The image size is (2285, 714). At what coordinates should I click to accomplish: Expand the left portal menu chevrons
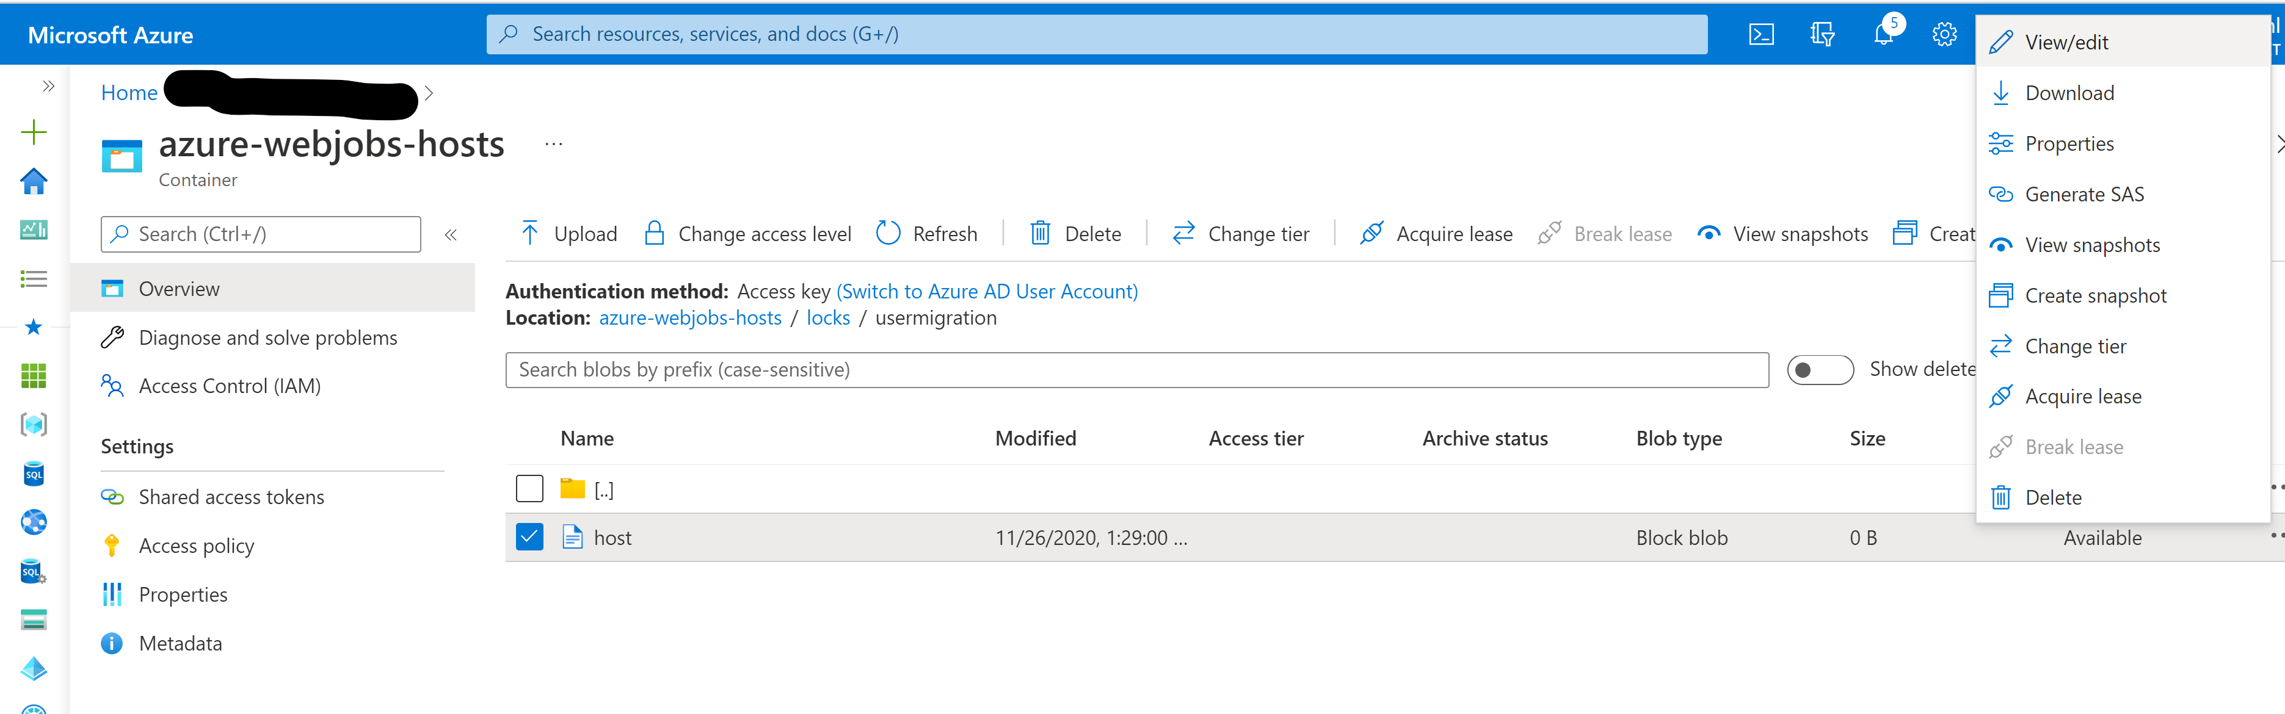[x=49, y=86]
